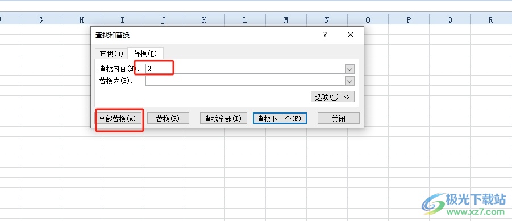Click the 关闭 close button in dialog
This screenshot has height=221, width=512.
pos(339,119)
